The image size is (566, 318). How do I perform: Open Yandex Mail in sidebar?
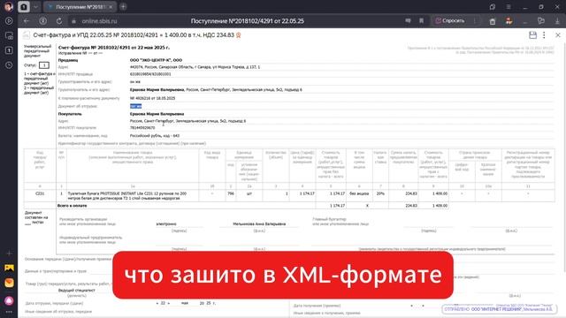(x=9, y=283)
